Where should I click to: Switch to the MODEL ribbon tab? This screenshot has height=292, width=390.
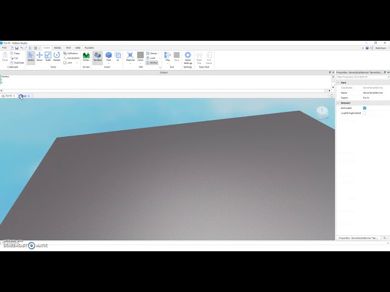coord(58,47)
